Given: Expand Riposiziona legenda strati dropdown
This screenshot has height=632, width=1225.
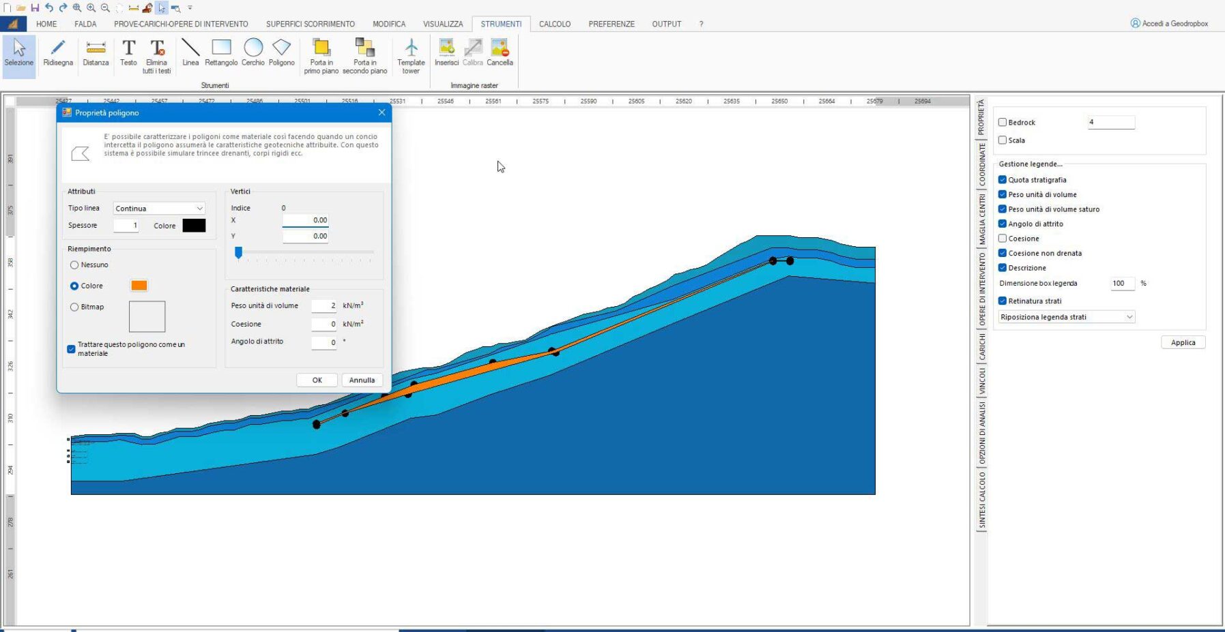Looking at the screenshot, I should [x=1066, y=317].
